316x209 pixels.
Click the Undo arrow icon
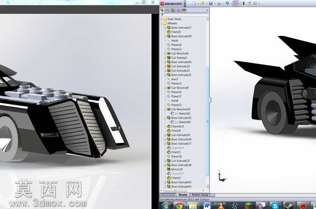227,4
